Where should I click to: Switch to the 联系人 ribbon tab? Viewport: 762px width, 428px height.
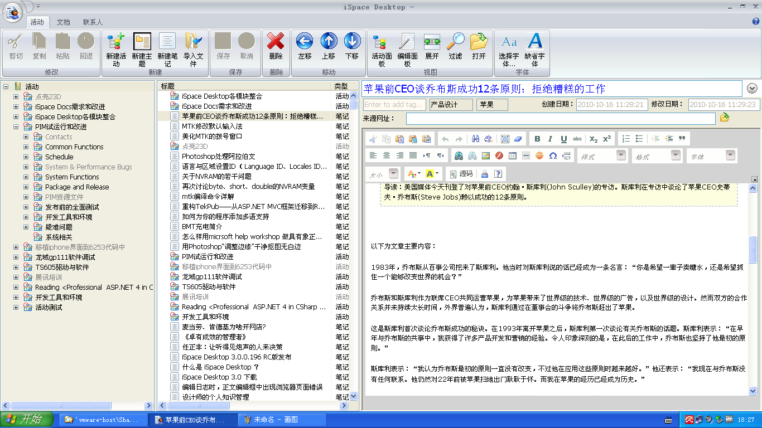pos(93,22)
